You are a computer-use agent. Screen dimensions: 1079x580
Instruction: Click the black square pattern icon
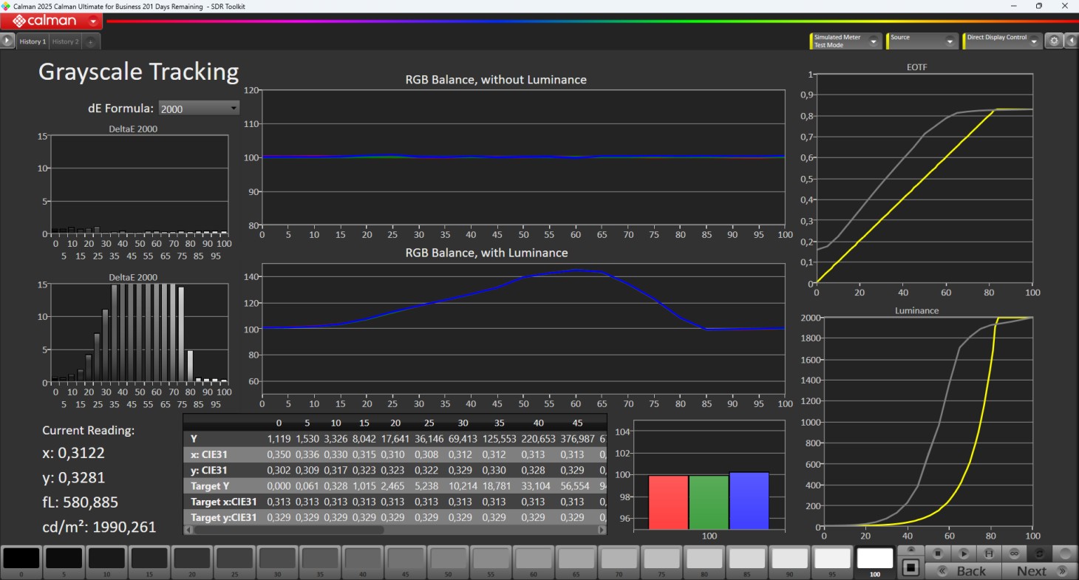click(x=912, y=568)
